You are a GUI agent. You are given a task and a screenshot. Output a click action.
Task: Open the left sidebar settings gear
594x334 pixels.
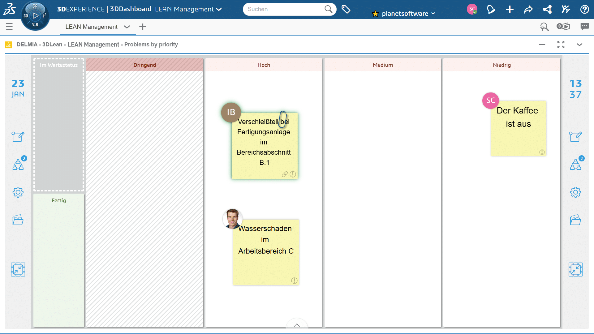coord(18,192)
